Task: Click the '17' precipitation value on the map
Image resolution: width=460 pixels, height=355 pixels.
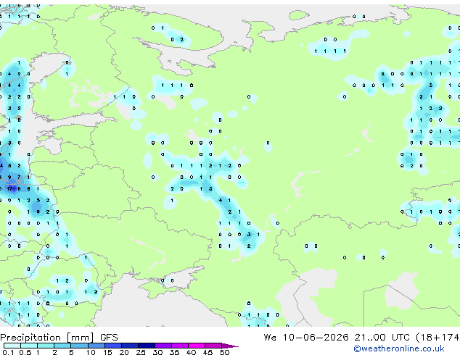Action: pyautogui.click(x=9, y=188)
